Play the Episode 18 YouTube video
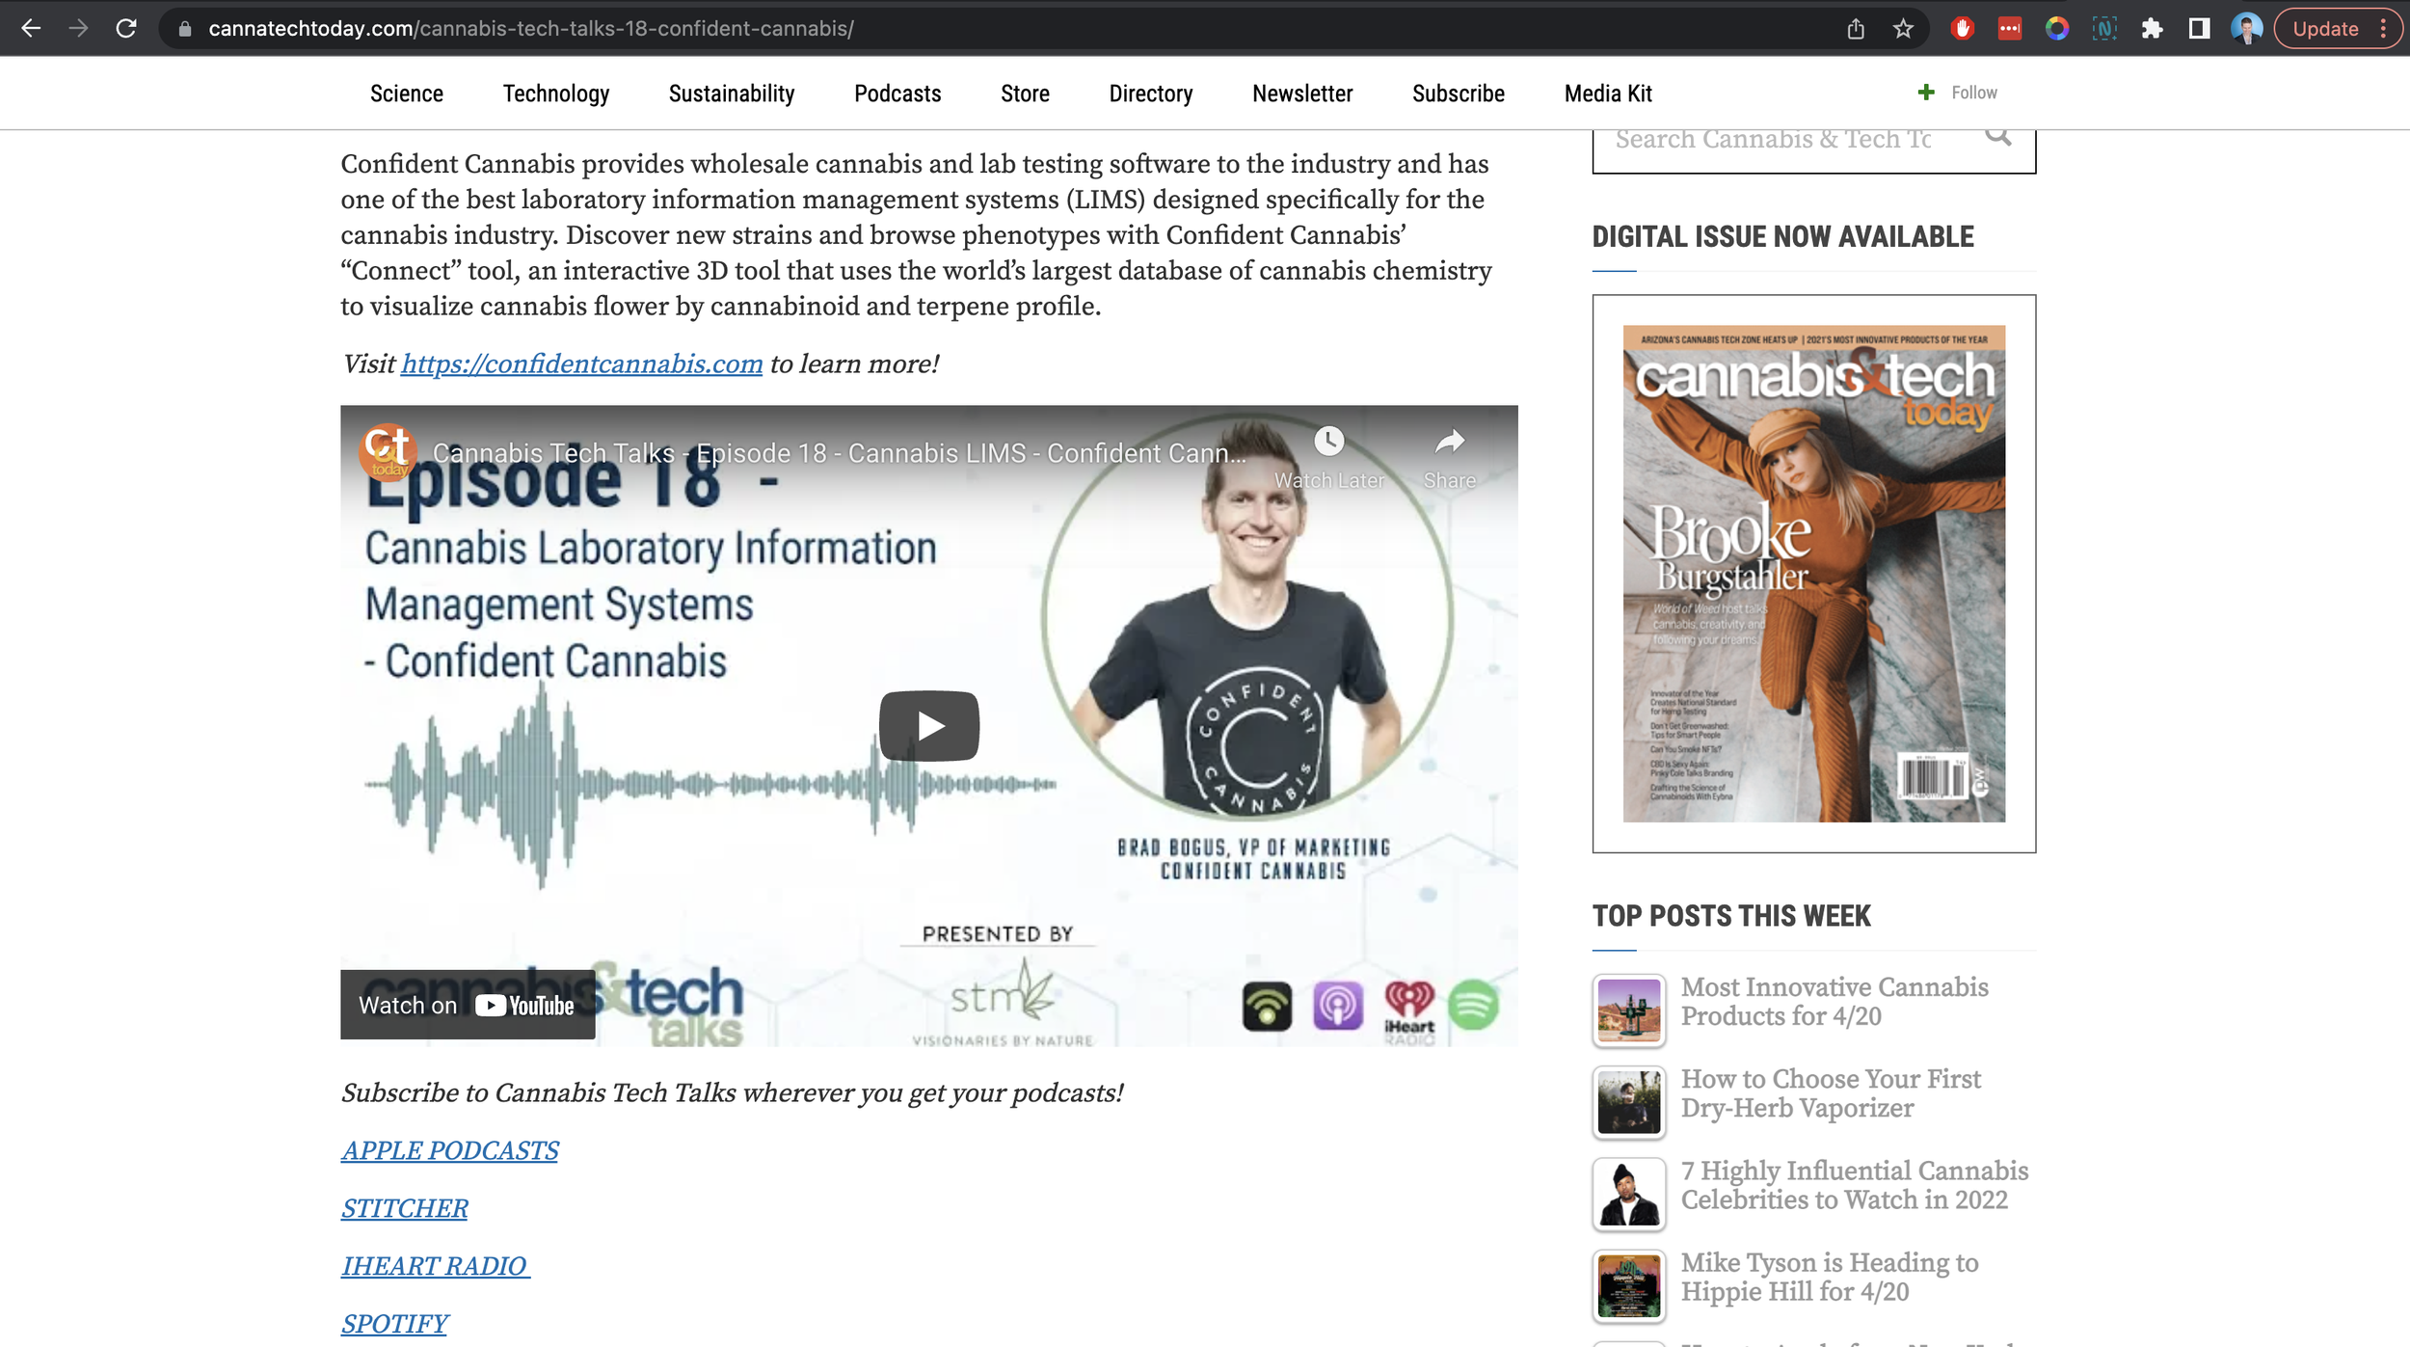This screenshot has height=1347, width=2410. (928, 725)
